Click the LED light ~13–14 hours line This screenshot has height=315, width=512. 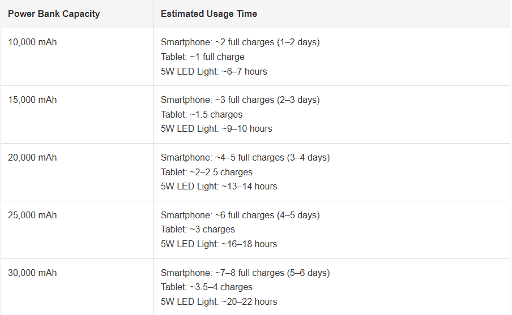[219, 187]
